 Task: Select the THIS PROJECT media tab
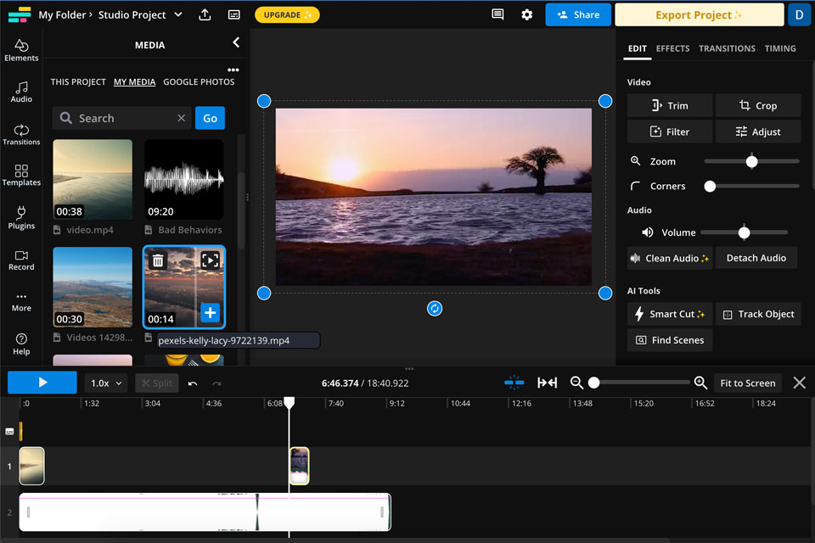click(x=78, y=81)
